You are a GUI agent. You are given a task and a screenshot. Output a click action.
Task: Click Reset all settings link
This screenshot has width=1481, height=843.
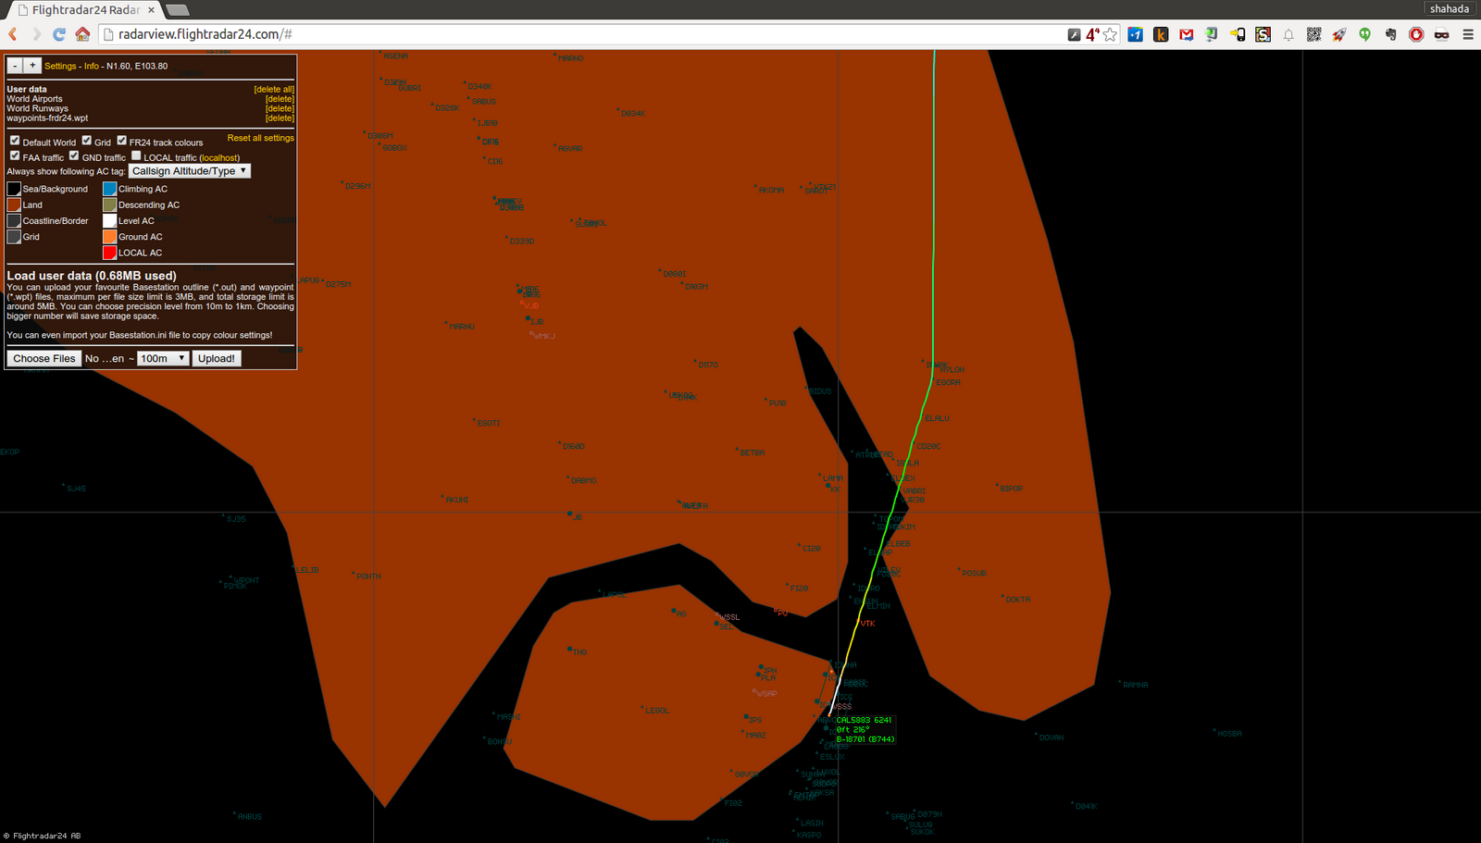coord(261,138)
